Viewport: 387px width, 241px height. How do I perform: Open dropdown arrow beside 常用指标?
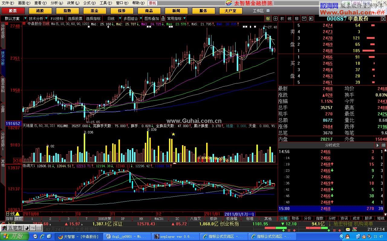click(x=185, y=18)
